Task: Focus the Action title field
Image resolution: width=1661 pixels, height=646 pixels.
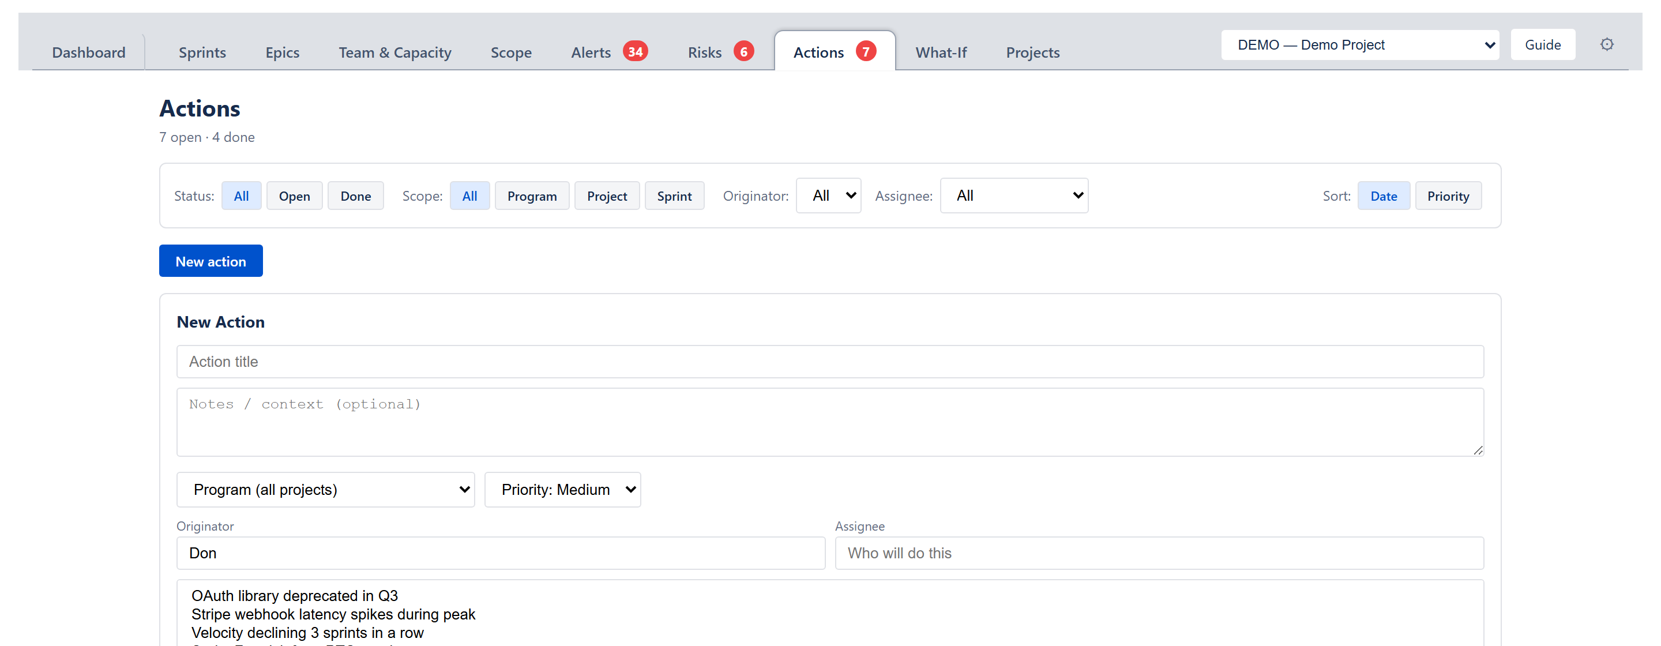Action: pos(830,362)
